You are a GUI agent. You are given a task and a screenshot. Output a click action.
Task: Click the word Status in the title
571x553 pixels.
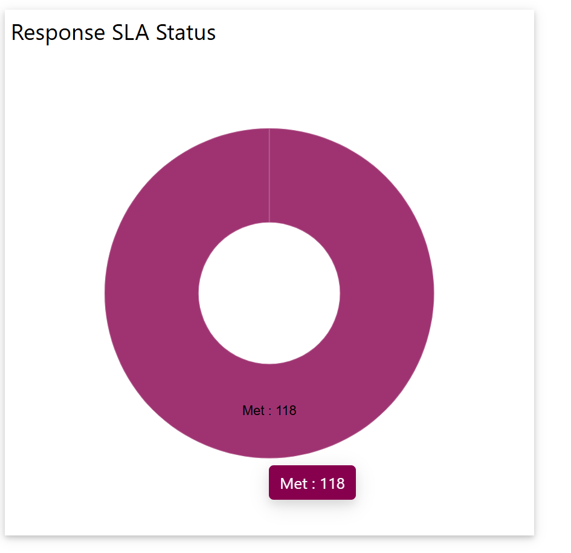185,33
